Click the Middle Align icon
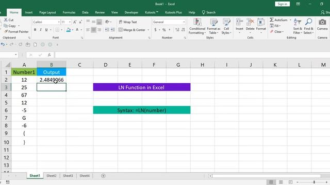Viewport: 330px width, 185px height. click(x=94, y=22)
